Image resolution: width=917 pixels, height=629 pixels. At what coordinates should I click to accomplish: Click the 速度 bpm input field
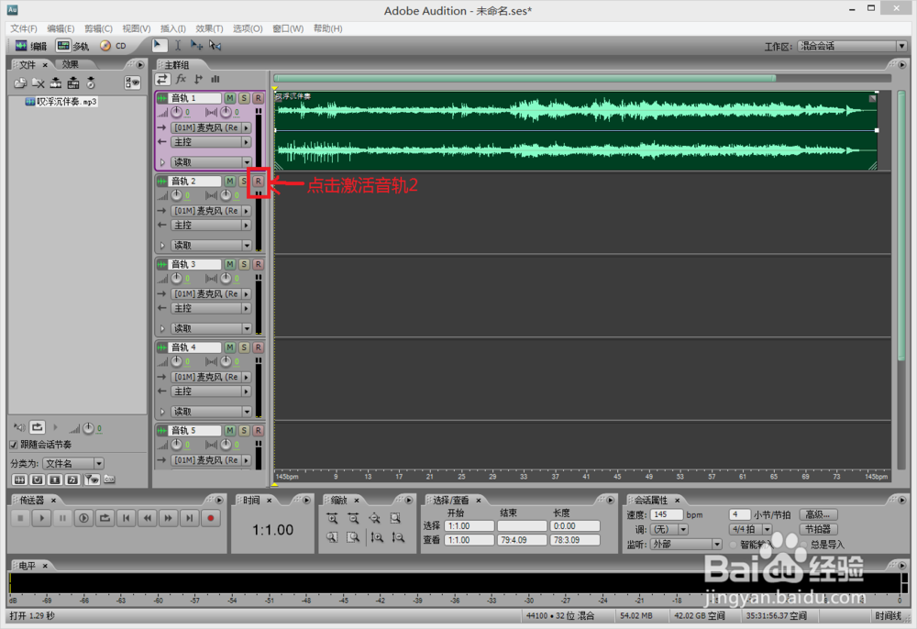pyautogui.click(x=667, y=514)
